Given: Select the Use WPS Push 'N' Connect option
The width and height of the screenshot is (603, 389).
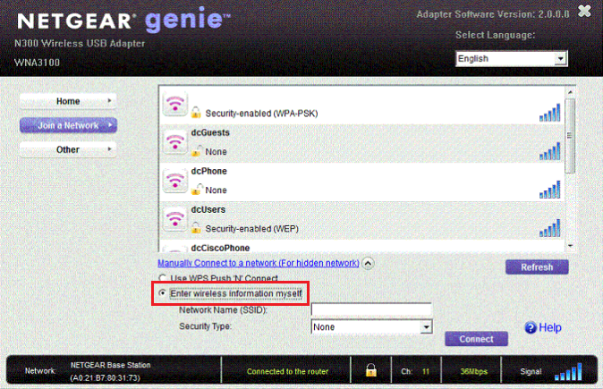Looking at the screenshot, I should point(163,279).
